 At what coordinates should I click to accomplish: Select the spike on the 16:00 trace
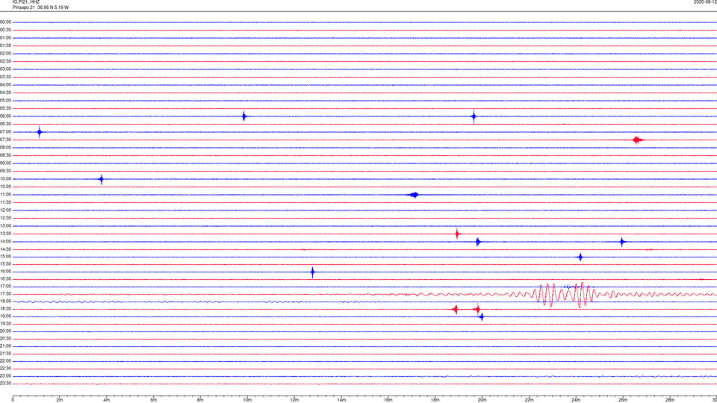pyautogui.click(x=312, y=272)
